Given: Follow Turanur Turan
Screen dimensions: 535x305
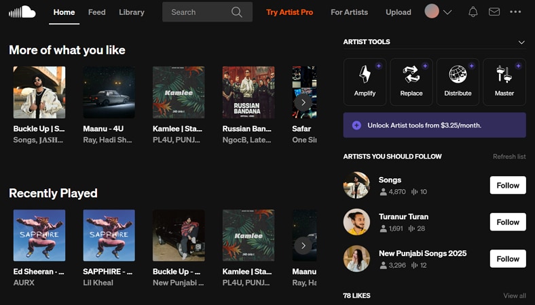Looking at the screenshot, I should (x=508, y=222).
